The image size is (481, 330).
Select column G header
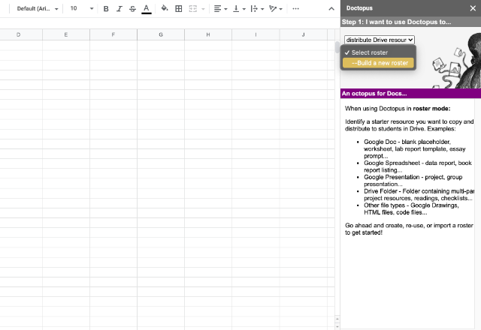click(x=161, y=35)
